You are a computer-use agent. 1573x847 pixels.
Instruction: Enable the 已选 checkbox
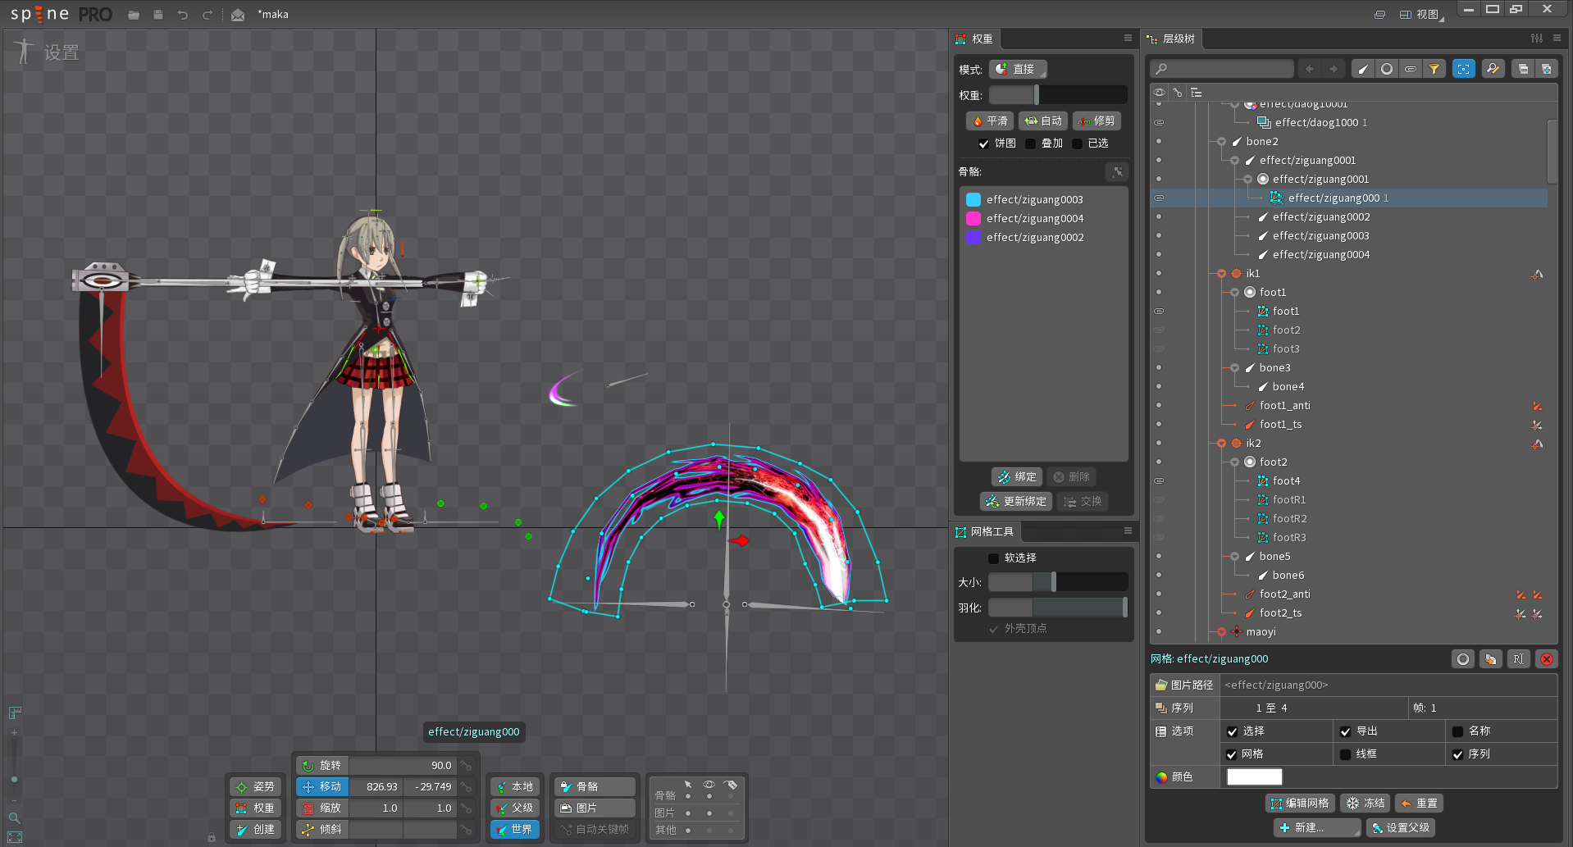click(x=1077, y=143)
